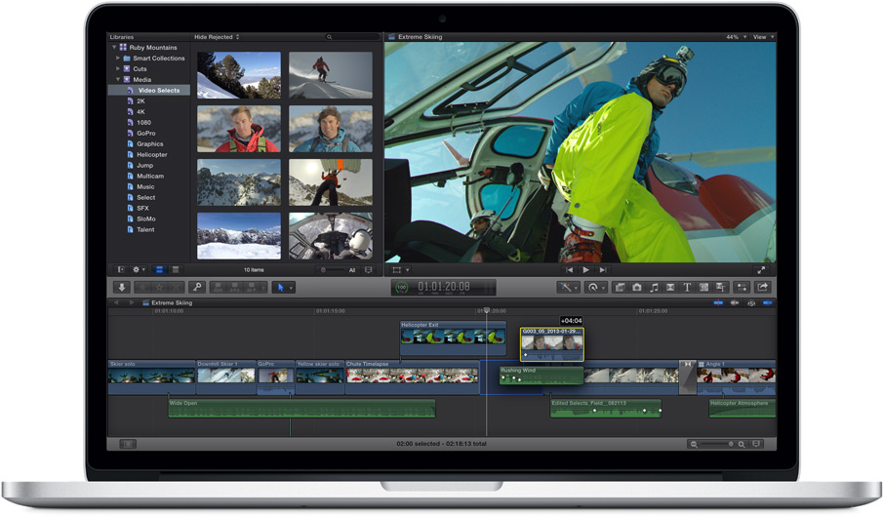Select the Multicam keyword collection
Screen dimensions: 883x517
tap(149, 176)
